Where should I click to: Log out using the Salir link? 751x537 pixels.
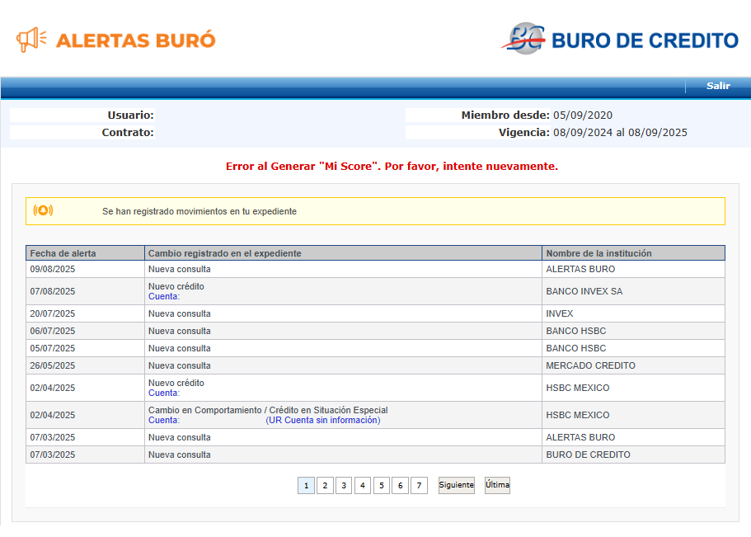718,86
